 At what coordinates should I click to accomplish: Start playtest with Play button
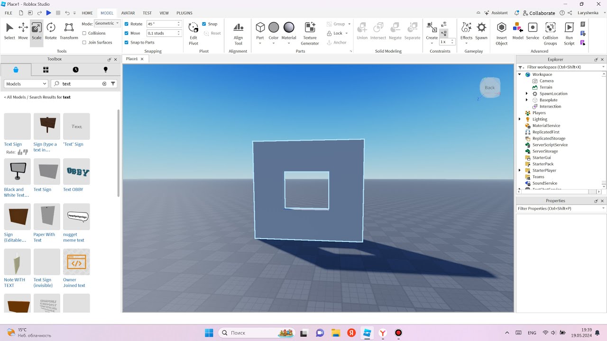coord(48,13)
